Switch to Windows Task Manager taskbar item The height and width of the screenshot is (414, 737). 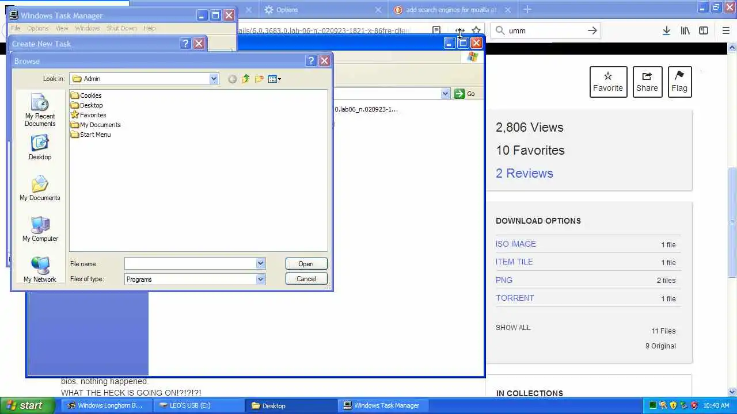point(383,405)
